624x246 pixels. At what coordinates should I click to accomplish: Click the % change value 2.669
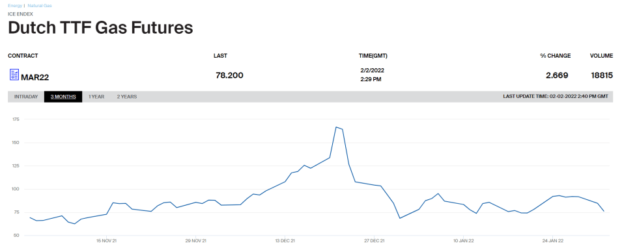[x=557, y=75]
